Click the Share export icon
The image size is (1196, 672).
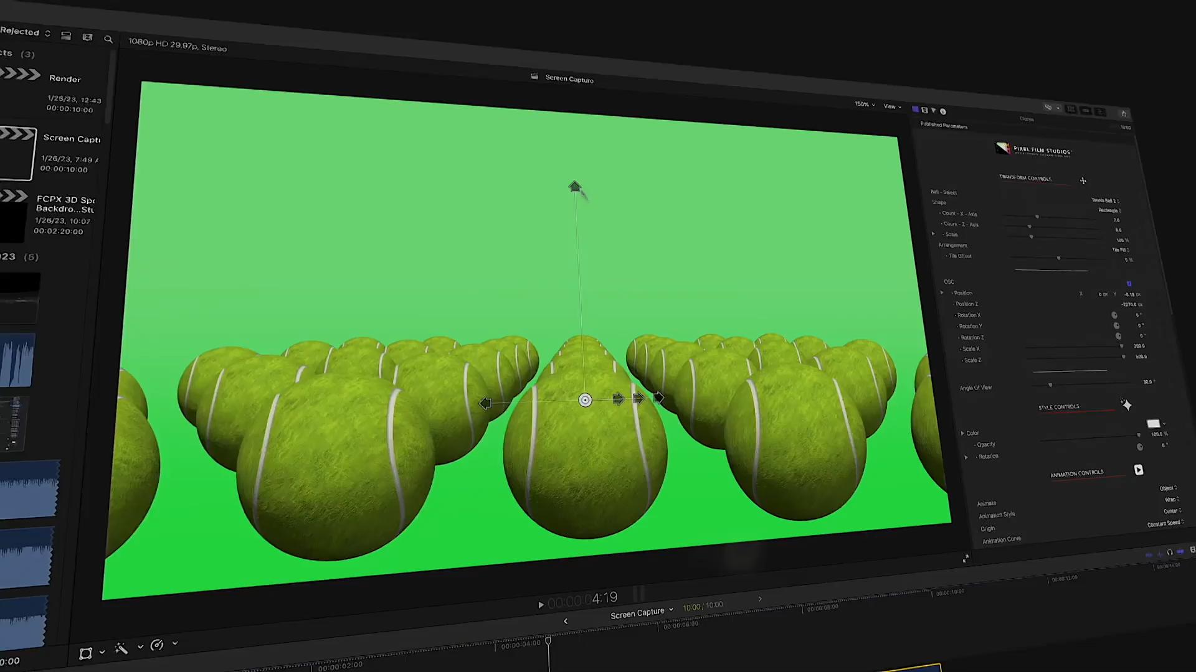pos(1124,114)
